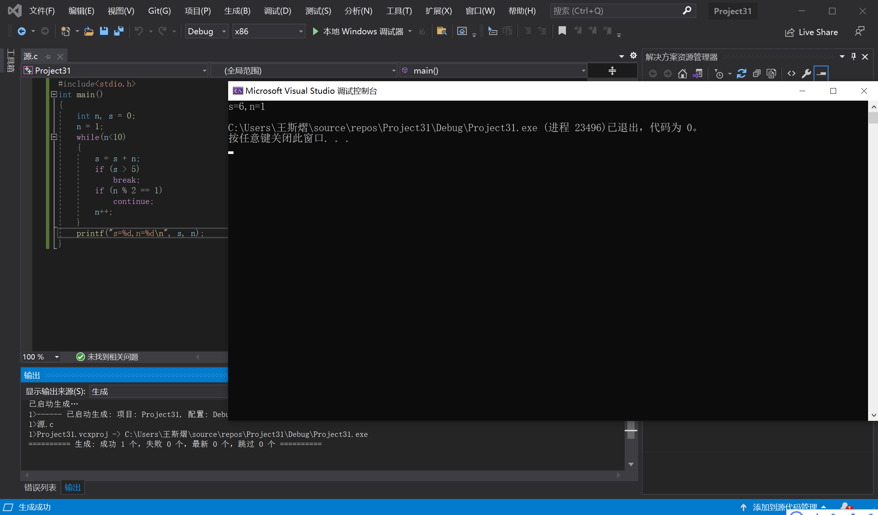Toggle Show All Files in Solution Explorer
The image size is (878, 515).
click(771, 74)
